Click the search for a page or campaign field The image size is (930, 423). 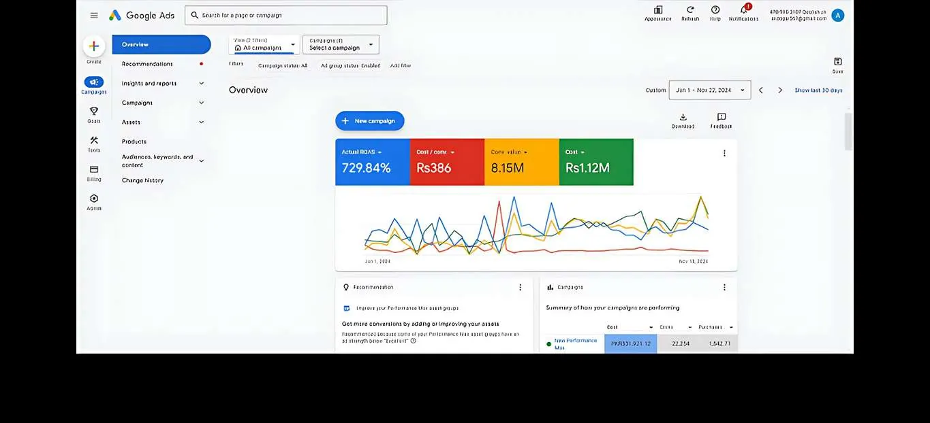286,15
